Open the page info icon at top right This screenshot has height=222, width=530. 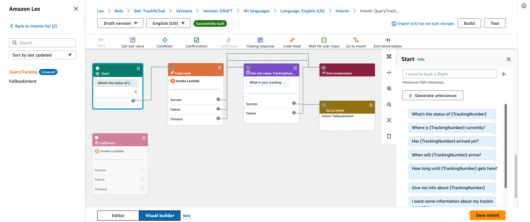(524, 6)
